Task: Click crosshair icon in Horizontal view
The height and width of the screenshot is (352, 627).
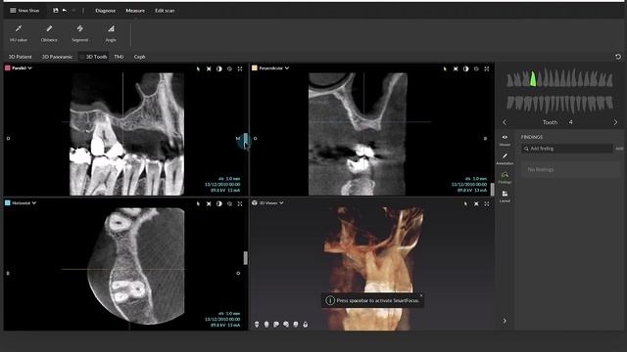Action: point(209,203)
